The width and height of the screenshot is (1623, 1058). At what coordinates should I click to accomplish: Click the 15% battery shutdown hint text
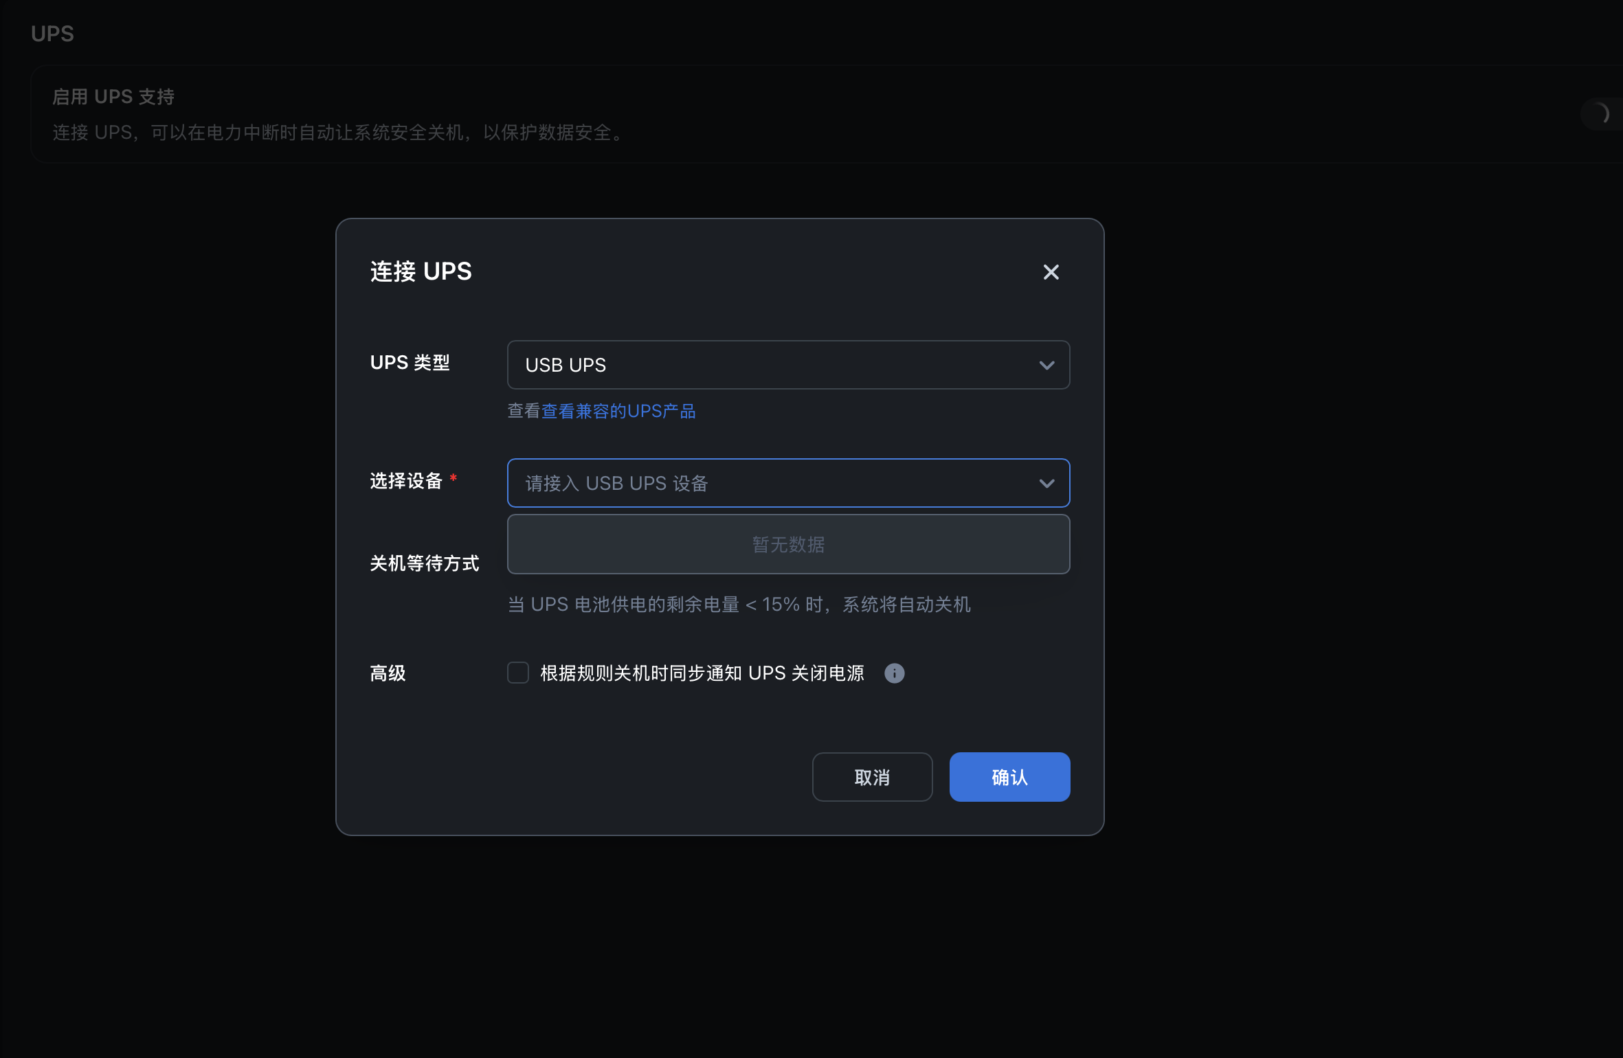click(x=739, y=605)
